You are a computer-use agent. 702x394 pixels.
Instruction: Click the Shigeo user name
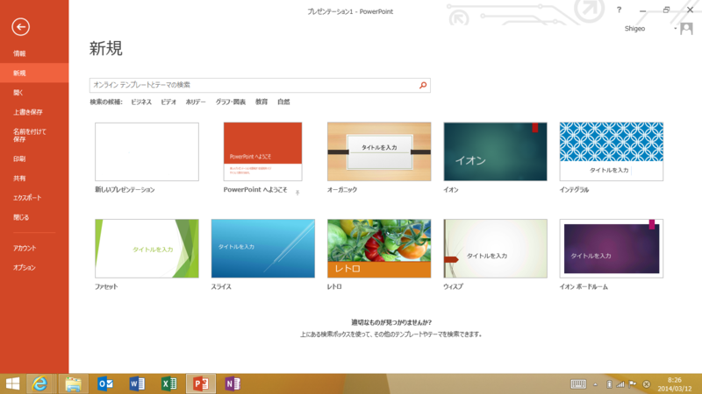coord(634,29)
